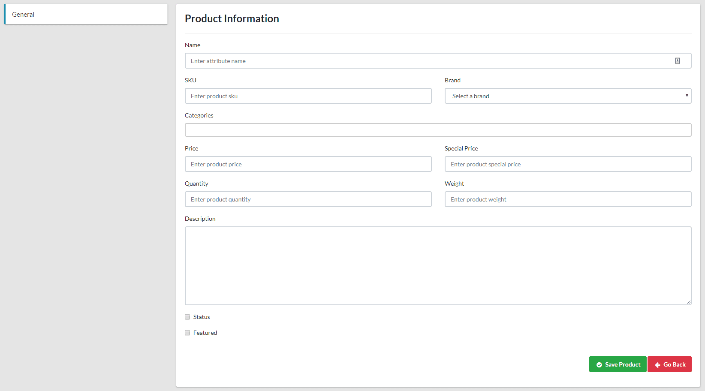Image resolution: width=705 pixels, height=391 pixels.
Task: Click the product weight field
Action: coord(568,199)
